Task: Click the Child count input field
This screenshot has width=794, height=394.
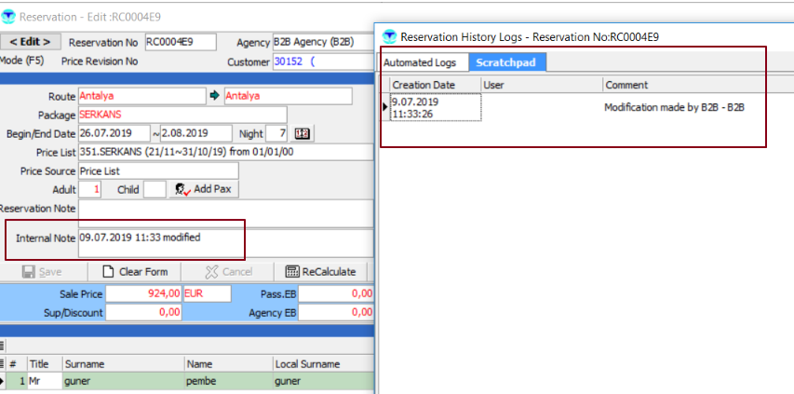Action: (x=155, y=189)
